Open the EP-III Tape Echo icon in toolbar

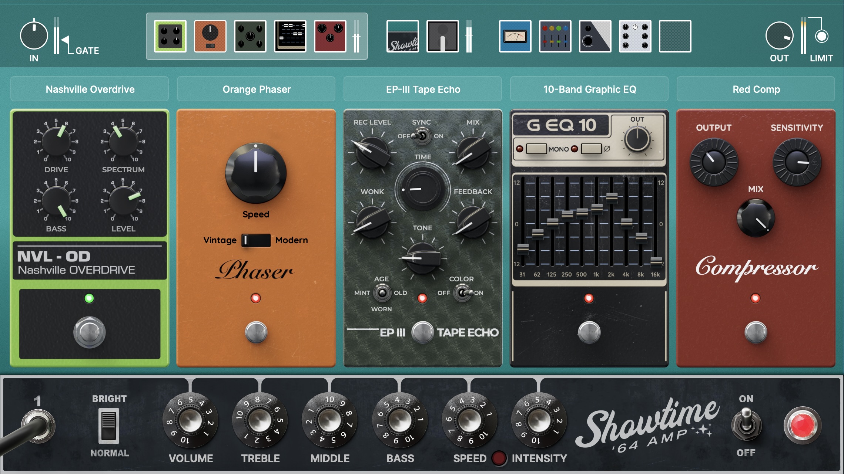pyautogui.click(x=250, y=36)
